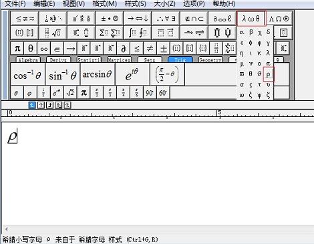
Task: Click the right arrow in the small bar
Action: coord(70,48)
